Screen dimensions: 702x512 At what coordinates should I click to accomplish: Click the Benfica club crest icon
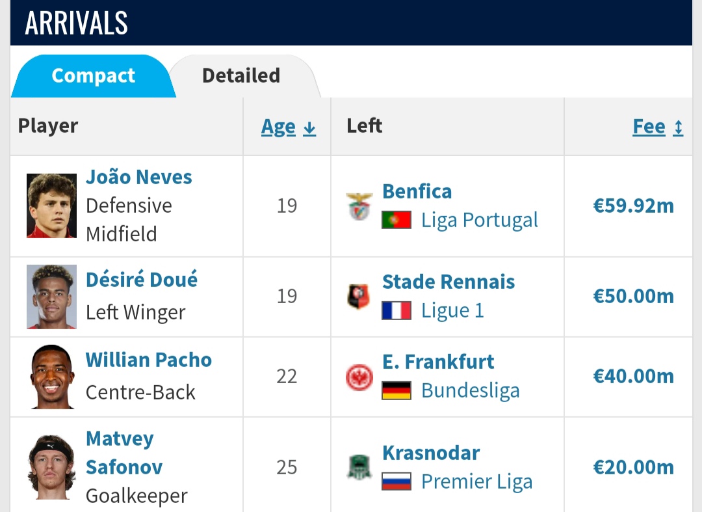coord(359,206)
